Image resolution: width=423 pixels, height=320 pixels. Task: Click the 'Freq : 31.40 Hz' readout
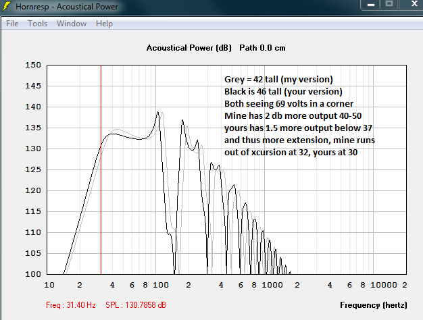(x=71, y=305)
